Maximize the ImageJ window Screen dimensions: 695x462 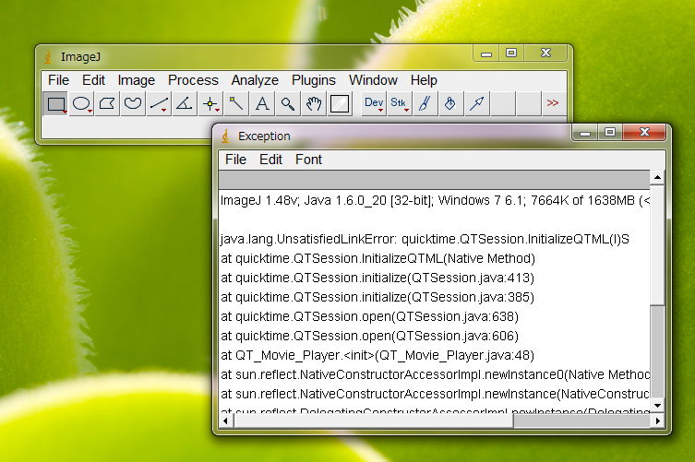(511, 53)
